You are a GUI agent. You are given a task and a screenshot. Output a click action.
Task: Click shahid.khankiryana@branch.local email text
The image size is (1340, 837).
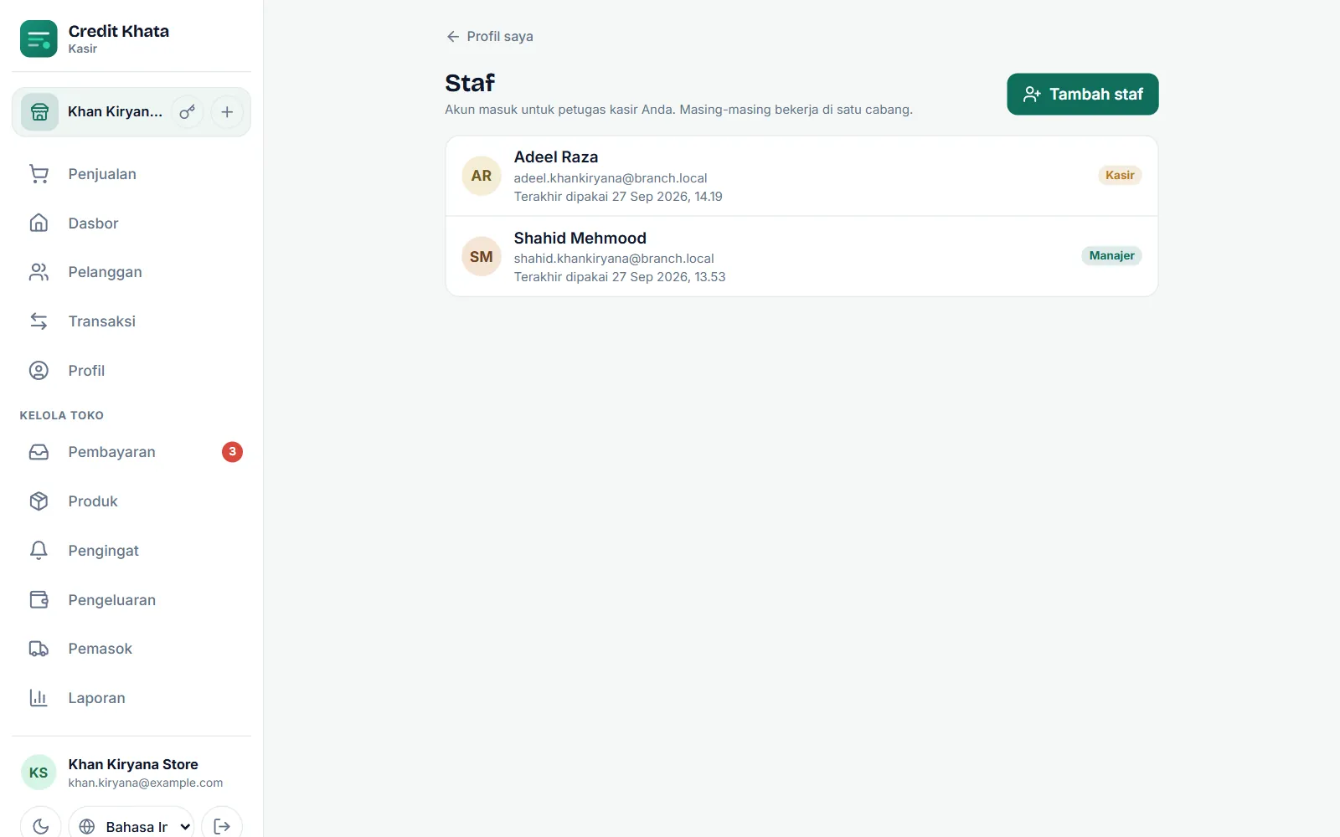614,259
